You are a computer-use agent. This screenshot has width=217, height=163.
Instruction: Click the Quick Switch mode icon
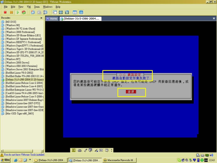pos(67,12)
